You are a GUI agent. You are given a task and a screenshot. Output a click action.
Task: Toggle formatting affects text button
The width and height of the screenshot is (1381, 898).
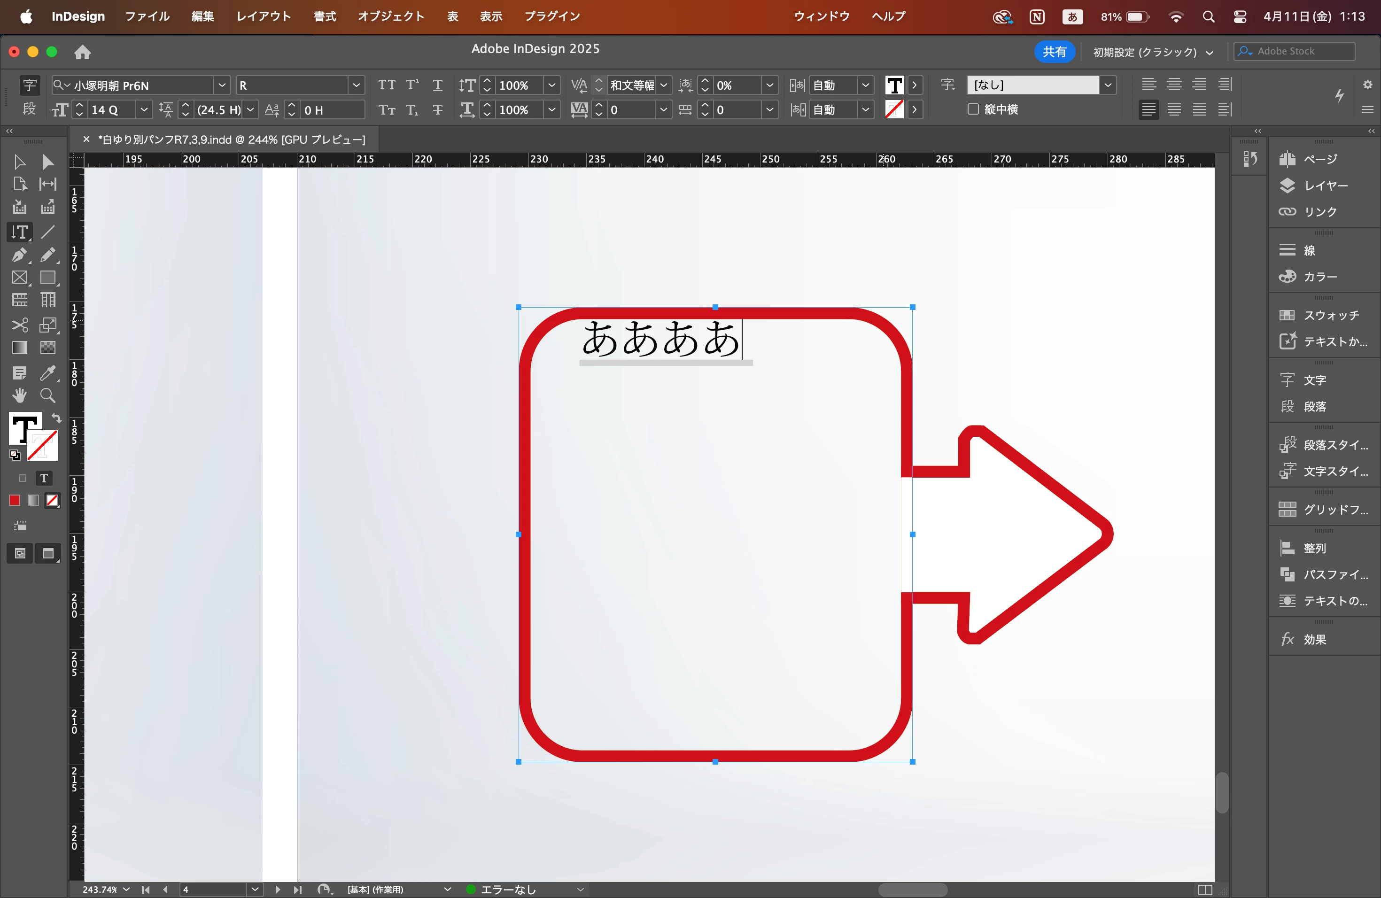44,478
